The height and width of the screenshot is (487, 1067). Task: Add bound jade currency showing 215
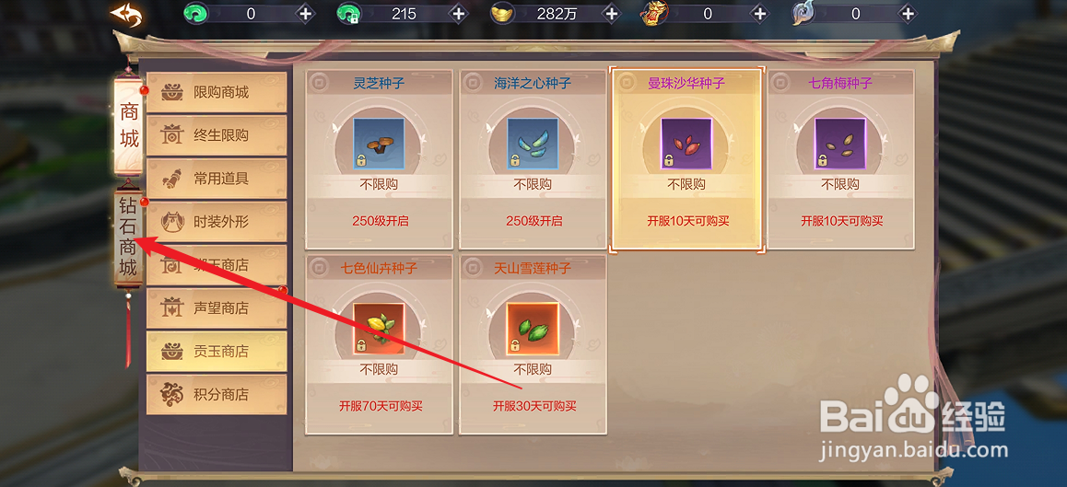pos(459,14)
